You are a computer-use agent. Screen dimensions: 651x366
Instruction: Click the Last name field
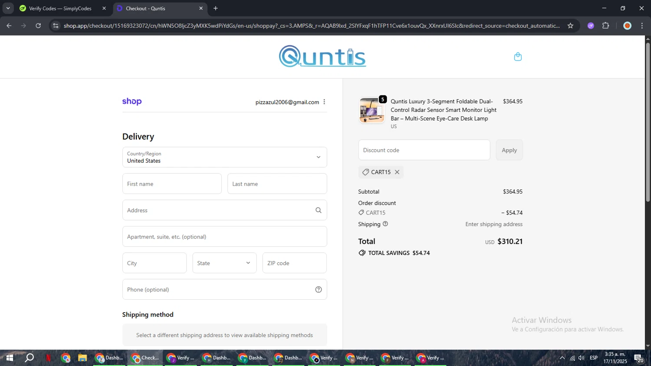tap(277, 184)
